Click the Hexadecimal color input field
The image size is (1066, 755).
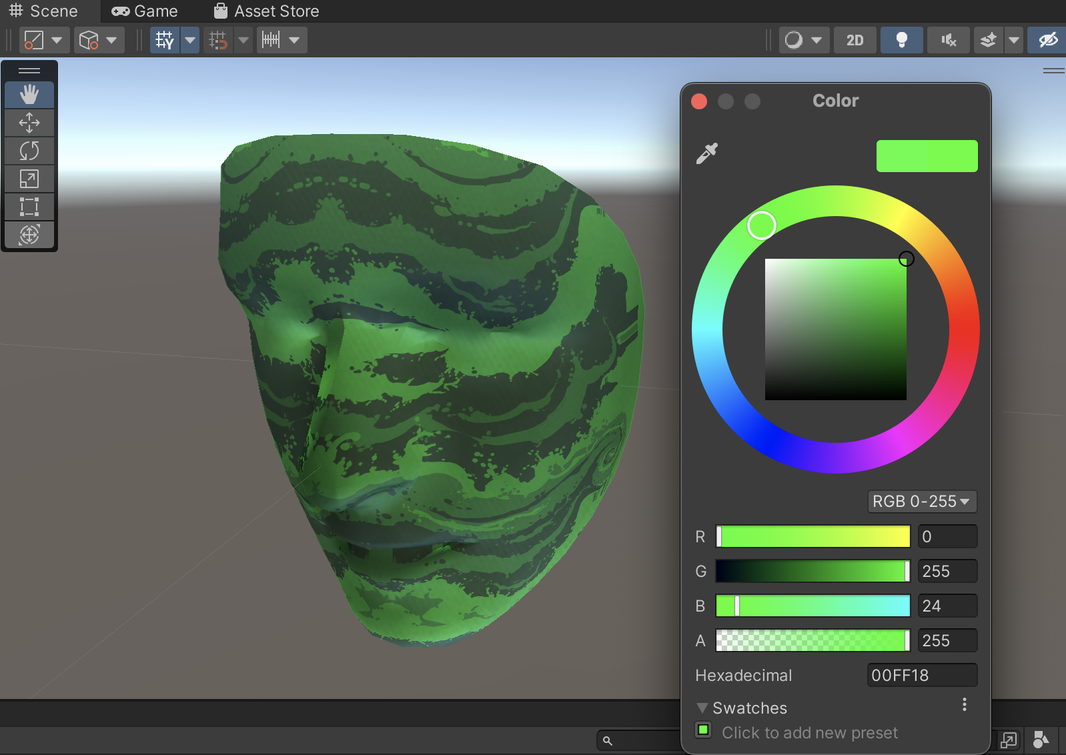point(921,675)
